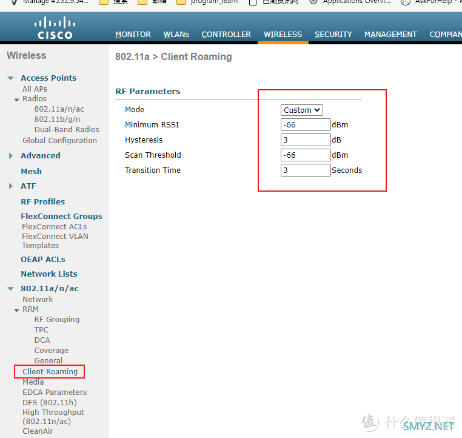Viewport: 462px width, 438px height.
Task: Open program_learn bookmark folder
Action: [x=207, y=2]
